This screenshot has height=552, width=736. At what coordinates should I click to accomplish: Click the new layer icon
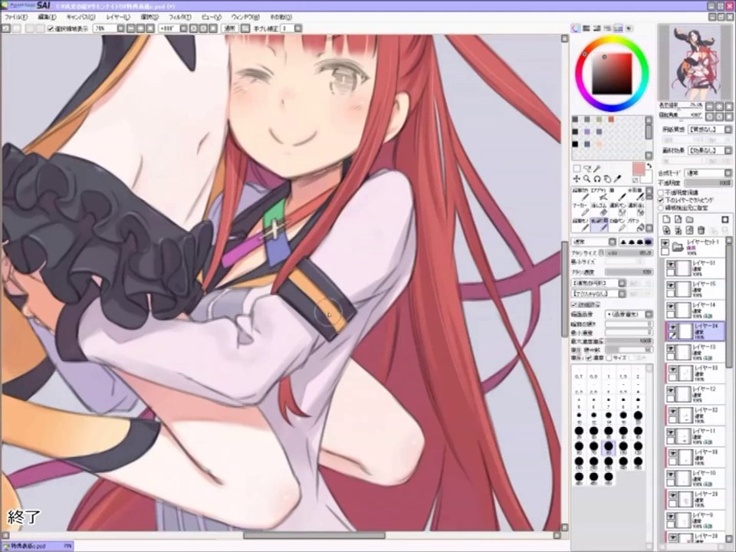(x=666, y=219)
